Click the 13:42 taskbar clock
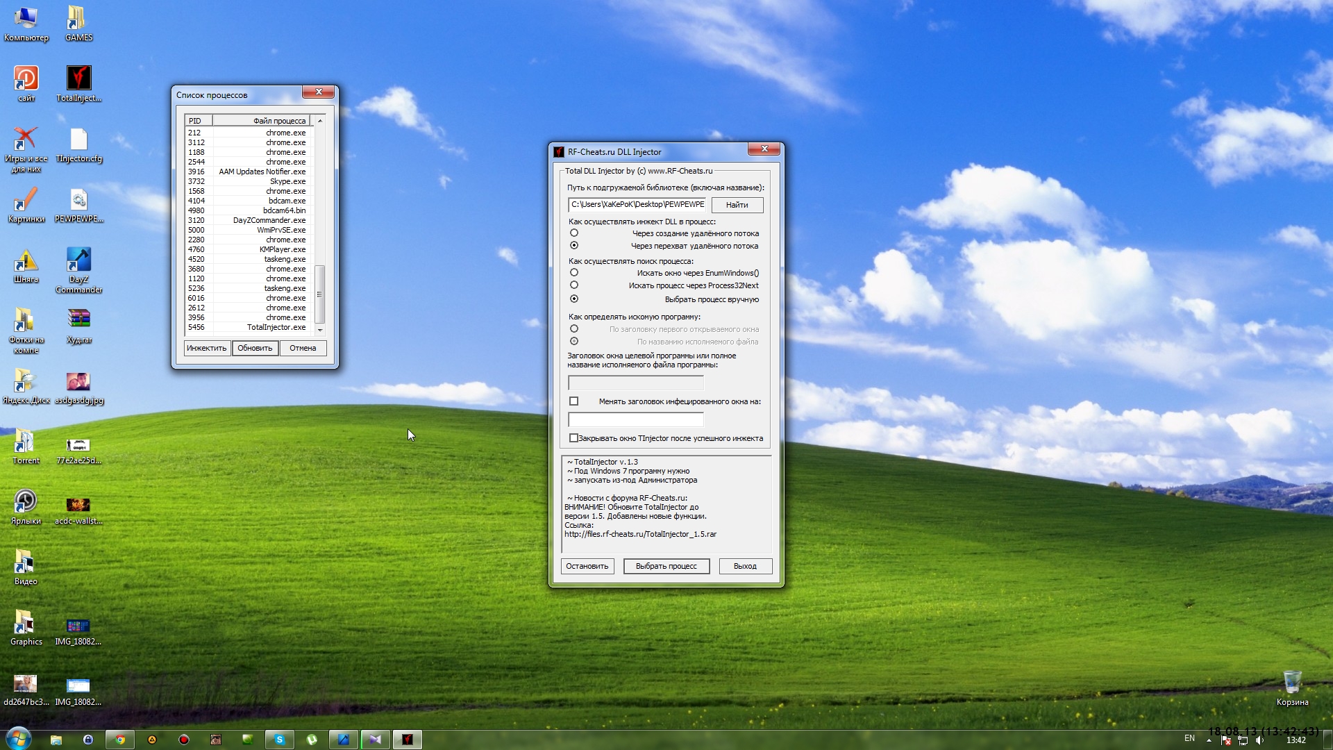This screenshot has height=750, width=1333. (x=1296, y=740)
